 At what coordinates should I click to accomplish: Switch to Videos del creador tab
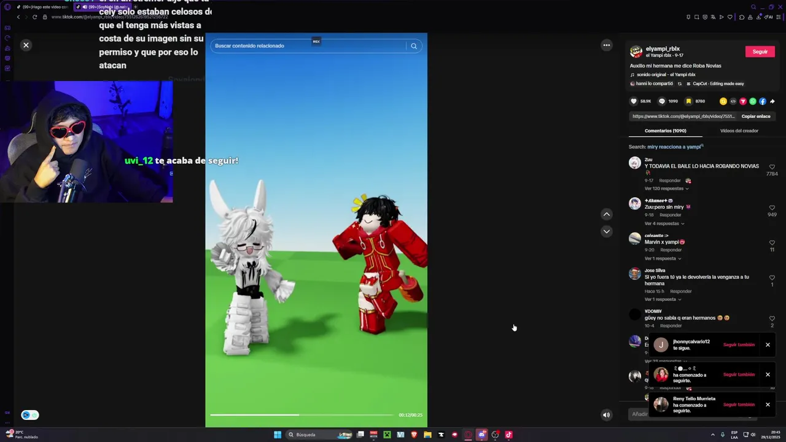(739, 131)
